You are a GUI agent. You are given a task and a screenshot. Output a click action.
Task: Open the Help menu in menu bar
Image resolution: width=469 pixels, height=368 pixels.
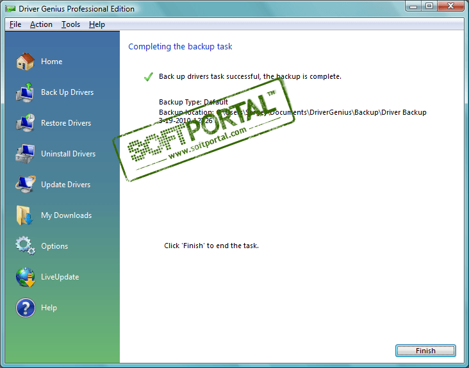[x=97, y=24]
